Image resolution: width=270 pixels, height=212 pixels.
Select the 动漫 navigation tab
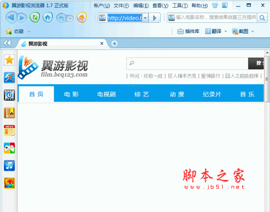coord(177,94)
